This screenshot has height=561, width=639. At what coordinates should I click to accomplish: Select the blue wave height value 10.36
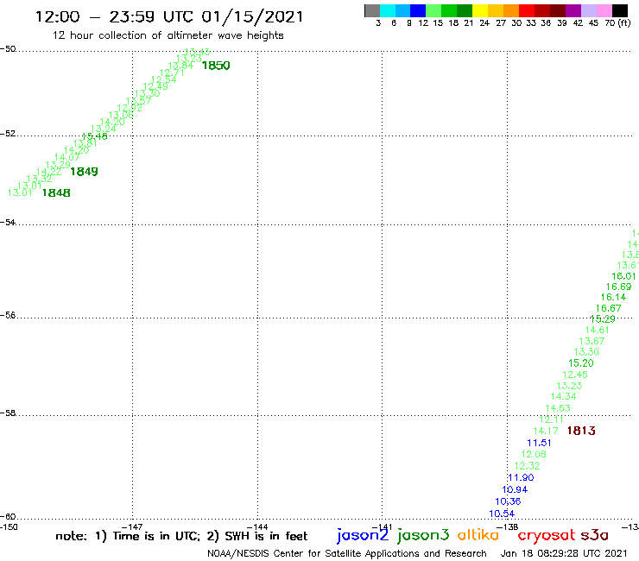tap(509, 501)
